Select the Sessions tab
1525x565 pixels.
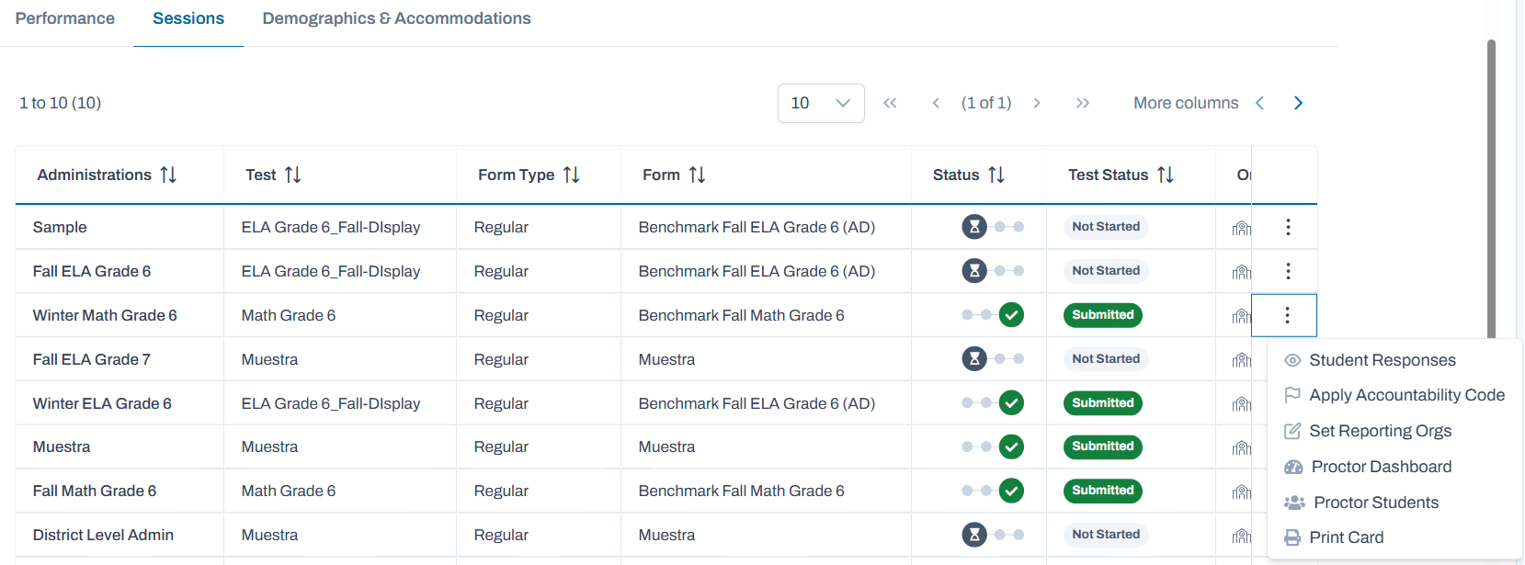pyautogui.click(x=188, y=18)
